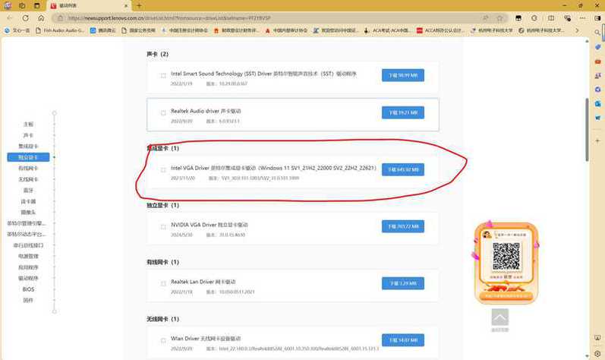Viewport: 605px width, 360px height.
Task: Reload the page with the refresh icon
Action: pos(26,17)
